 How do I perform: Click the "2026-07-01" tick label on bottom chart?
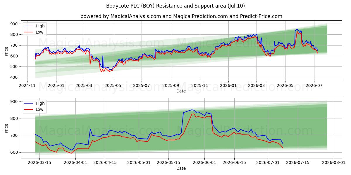coord(268,163)
